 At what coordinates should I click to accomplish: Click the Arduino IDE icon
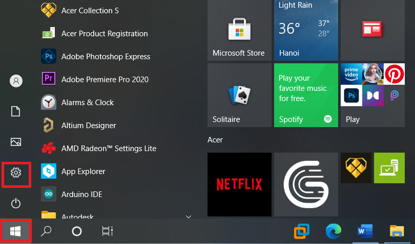[49, 194]
